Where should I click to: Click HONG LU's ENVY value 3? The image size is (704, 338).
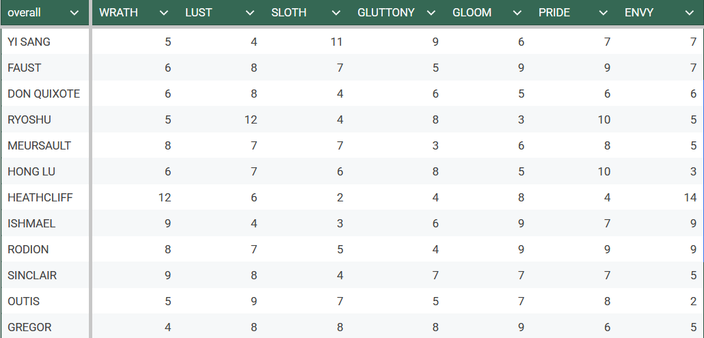694,171
